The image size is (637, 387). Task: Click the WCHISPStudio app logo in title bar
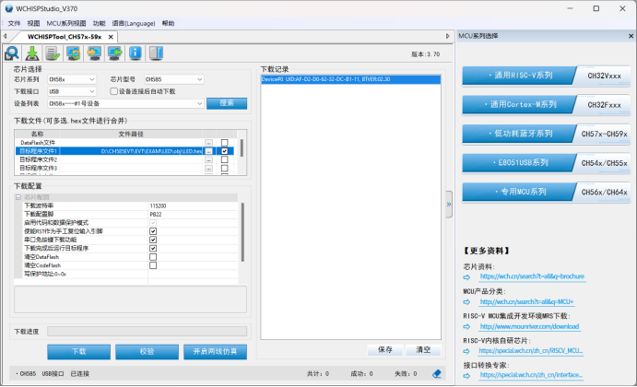9,8
